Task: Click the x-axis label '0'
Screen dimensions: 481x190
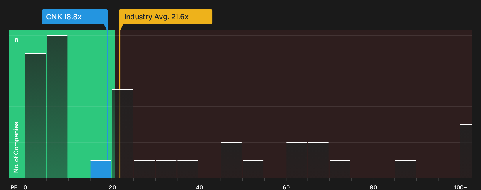Action: point(25,187)
